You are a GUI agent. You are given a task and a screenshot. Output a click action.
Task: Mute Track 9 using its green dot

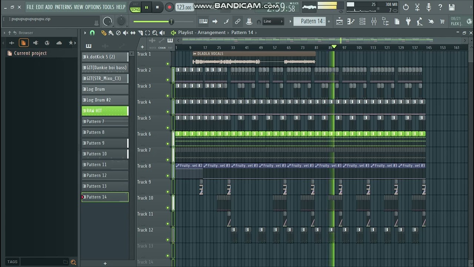click(168, 192)
